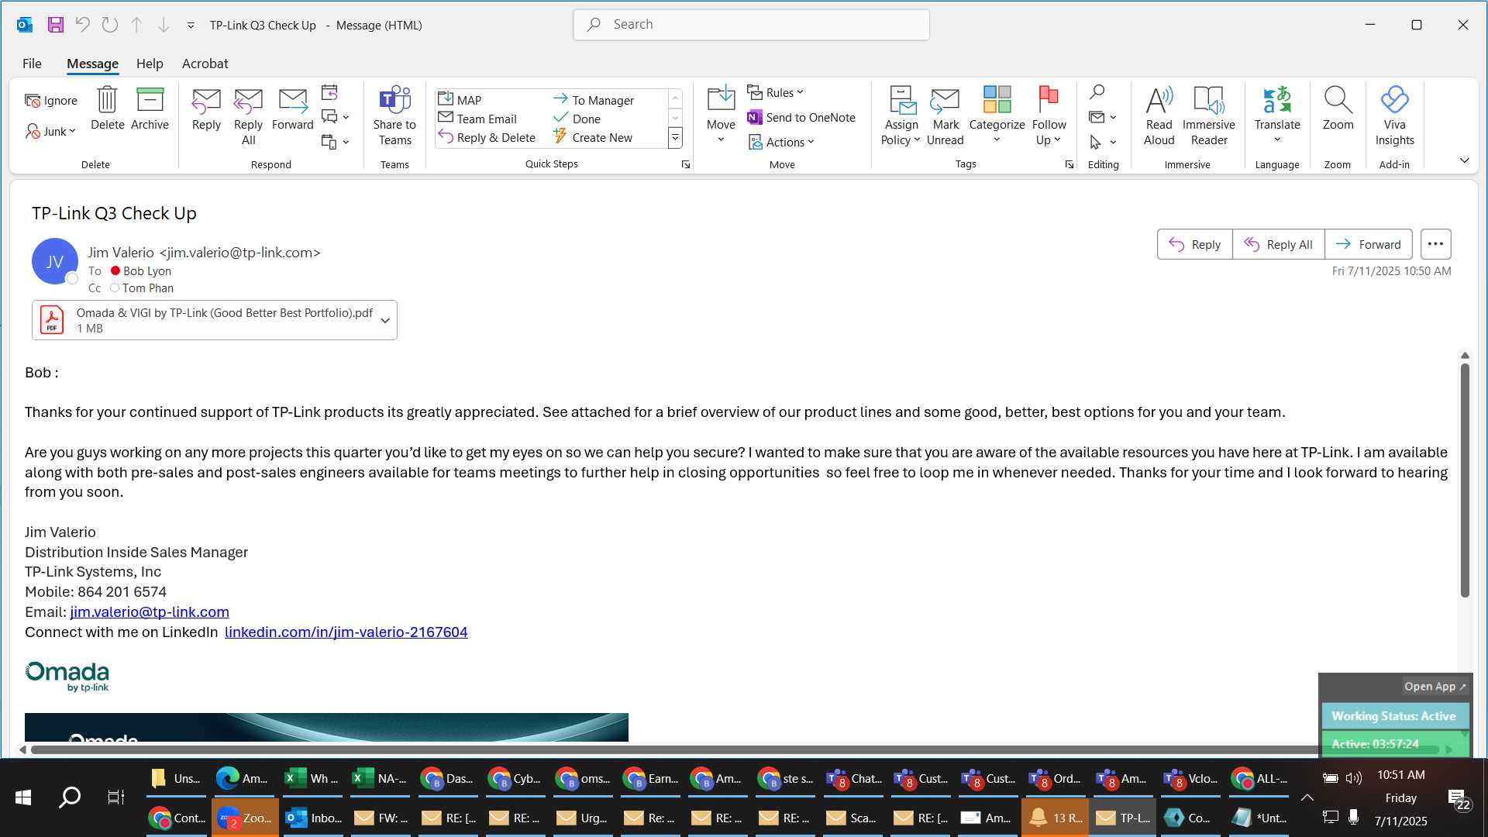Viewport: 1488px width, 837px height.
Task: Open the File tab
Action: tap(32, 64)
